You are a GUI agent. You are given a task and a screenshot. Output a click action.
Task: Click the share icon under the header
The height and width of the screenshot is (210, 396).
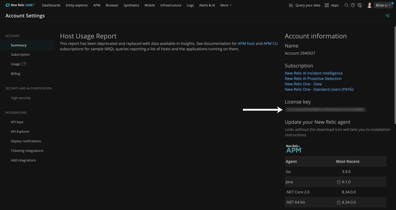pyautogui.click(x=387, y=16)
